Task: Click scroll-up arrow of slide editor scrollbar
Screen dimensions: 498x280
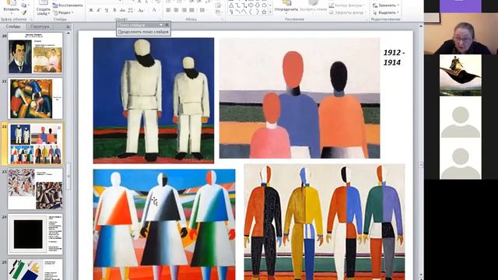Action: coord(421,27)
